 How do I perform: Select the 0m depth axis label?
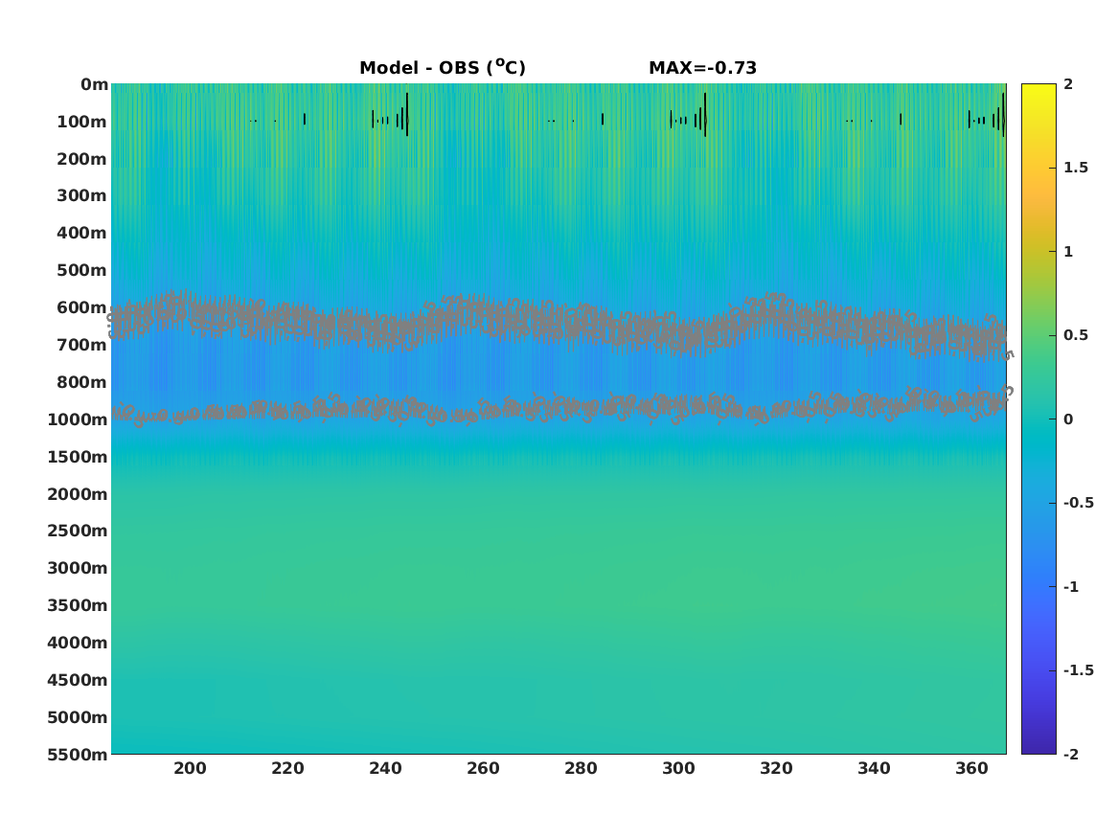(x=94, y=85)
